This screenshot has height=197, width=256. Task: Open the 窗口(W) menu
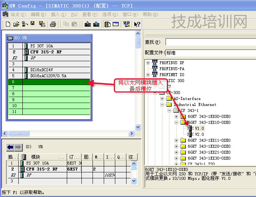130,15
